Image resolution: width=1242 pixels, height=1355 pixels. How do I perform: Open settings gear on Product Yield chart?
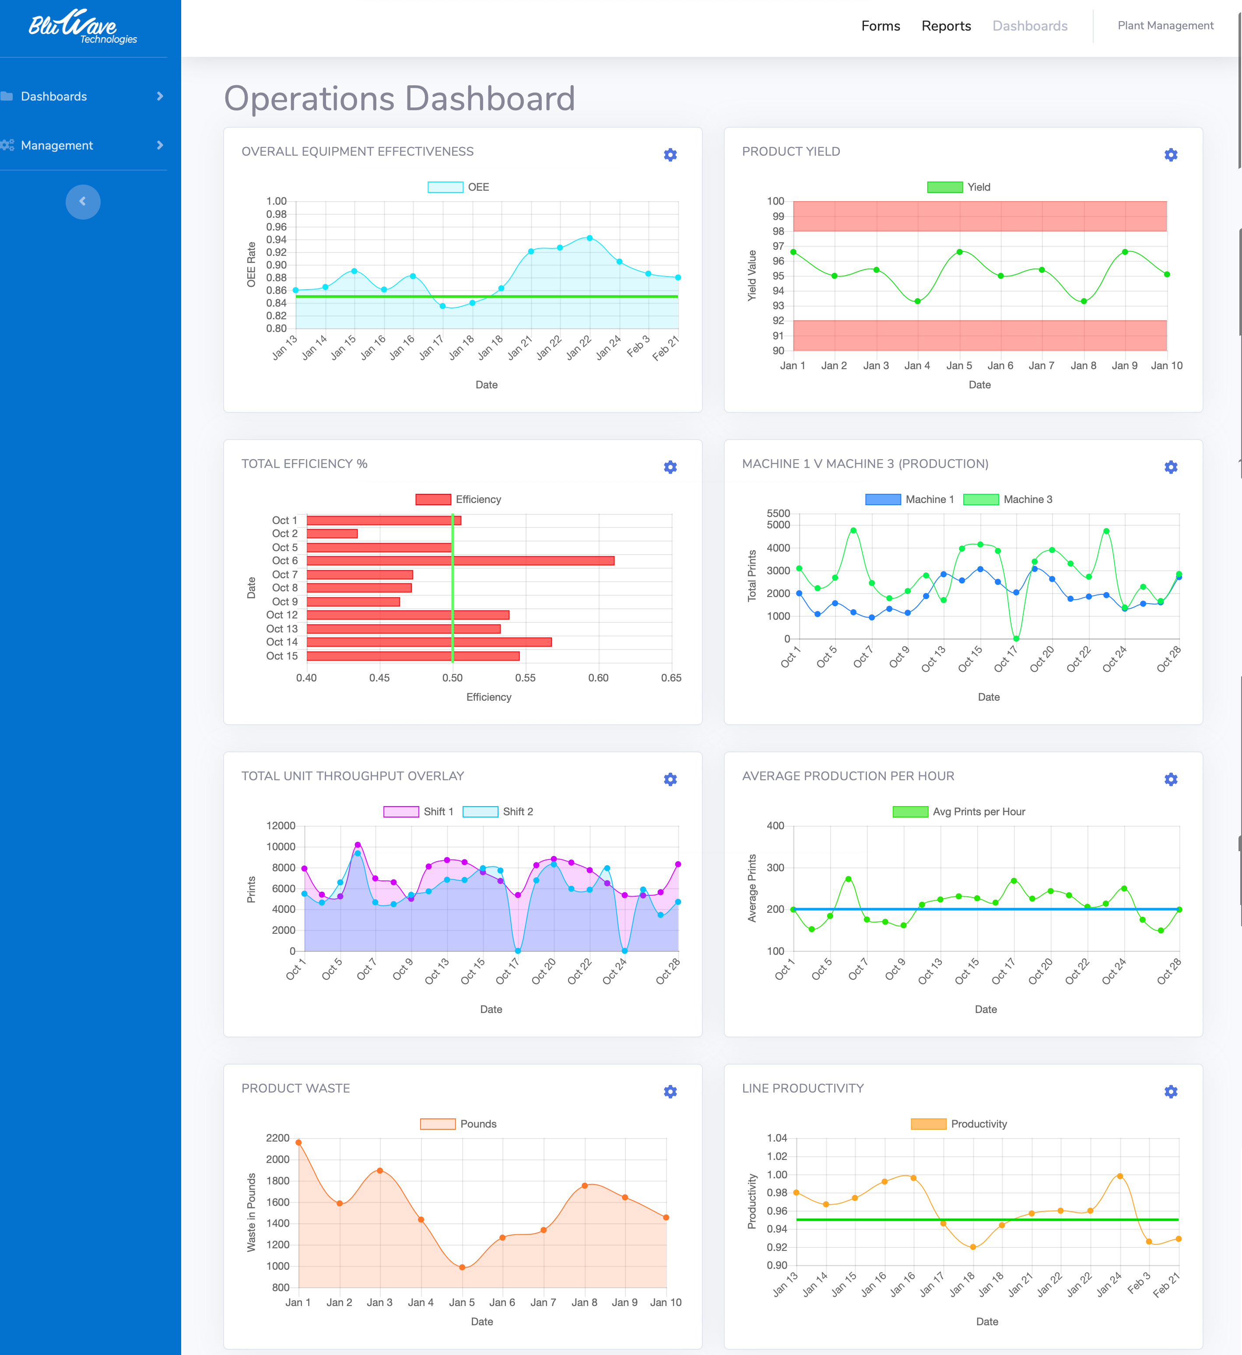pos(1170,154)
